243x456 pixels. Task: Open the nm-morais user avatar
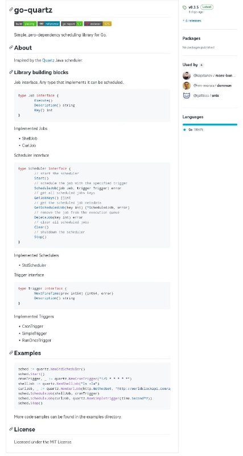187,85
